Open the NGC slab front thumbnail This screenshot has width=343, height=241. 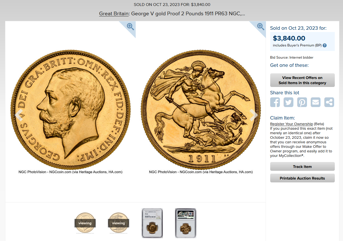pyautogui.click(x=152, y=223)
